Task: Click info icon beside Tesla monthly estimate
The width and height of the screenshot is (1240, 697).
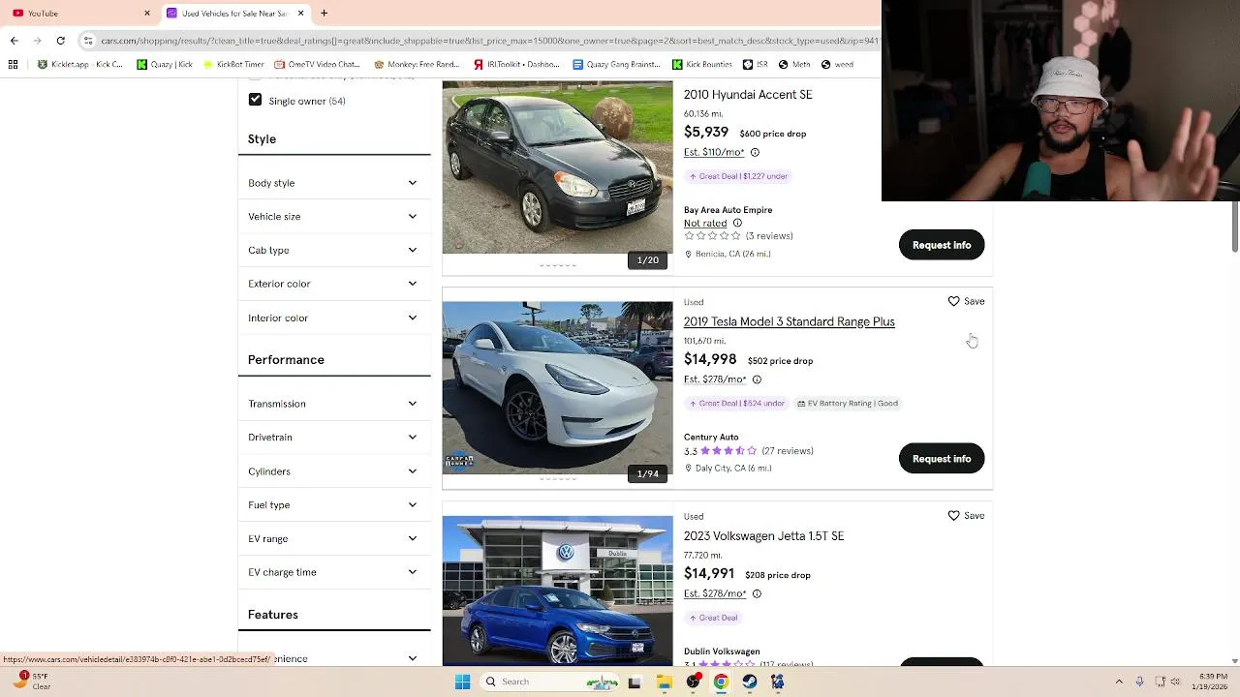Action: click(x=757, y=379)
